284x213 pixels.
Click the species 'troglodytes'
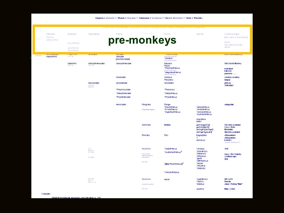(201, 135)
